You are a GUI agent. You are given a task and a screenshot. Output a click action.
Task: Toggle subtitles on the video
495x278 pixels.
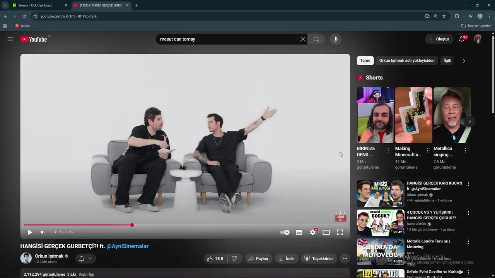point(299,232)
